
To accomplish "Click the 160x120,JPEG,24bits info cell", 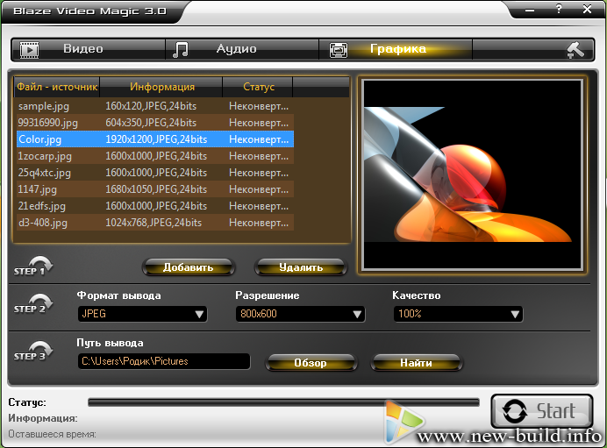I will click(151, 106).
